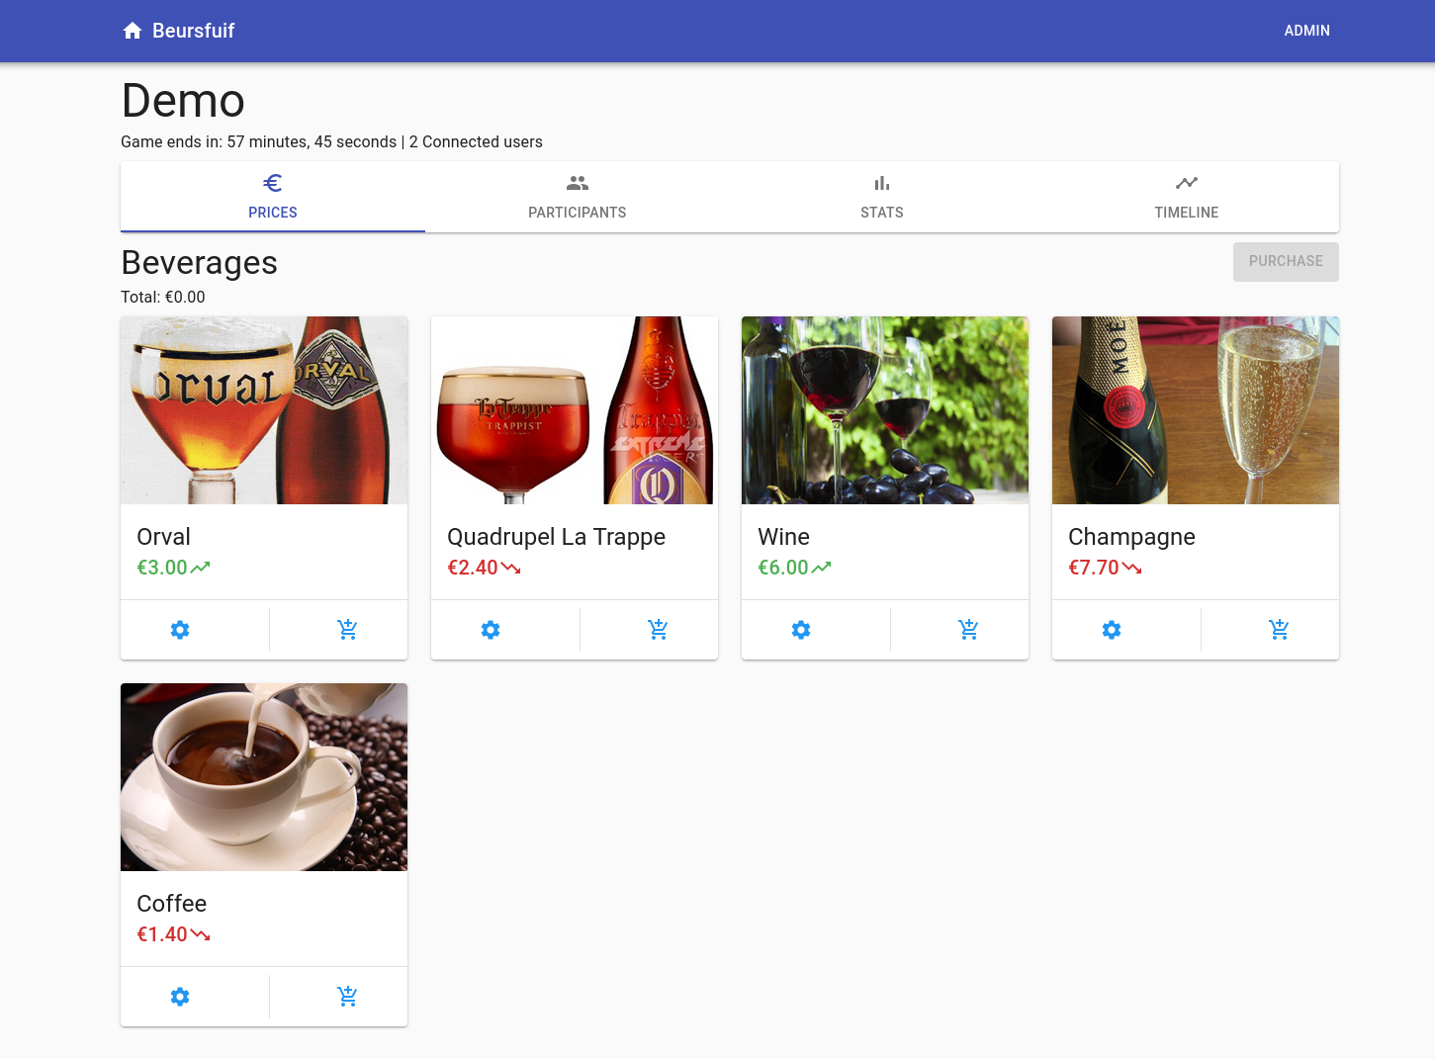Add Coffee to the cart
This screenshot has height=1059, width=1435.
(x=347, y=996)
